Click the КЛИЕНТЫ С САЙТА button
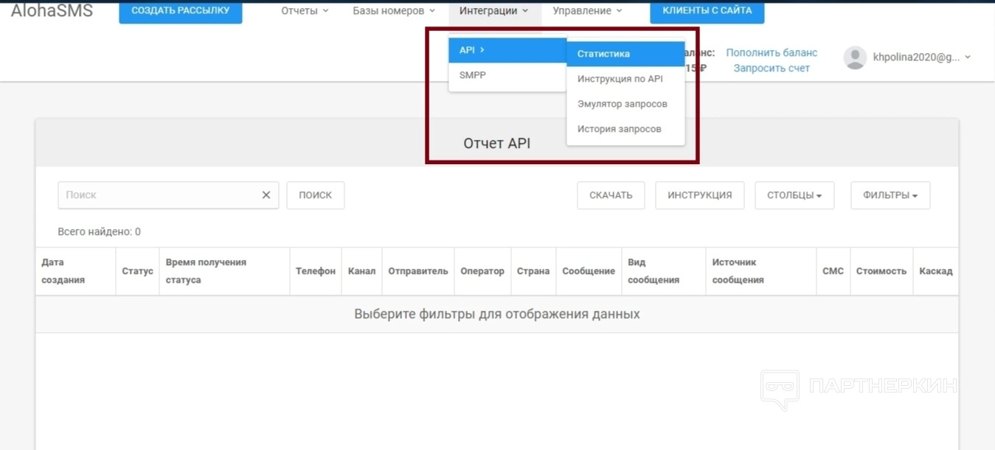This screenshot has height=450, width=995. pyautogui.click(x=707, y=11)
